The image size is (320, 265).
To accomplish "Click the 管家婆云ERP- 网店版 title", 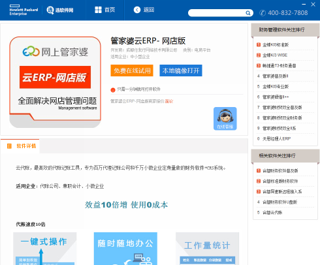I will pos(148,40).
